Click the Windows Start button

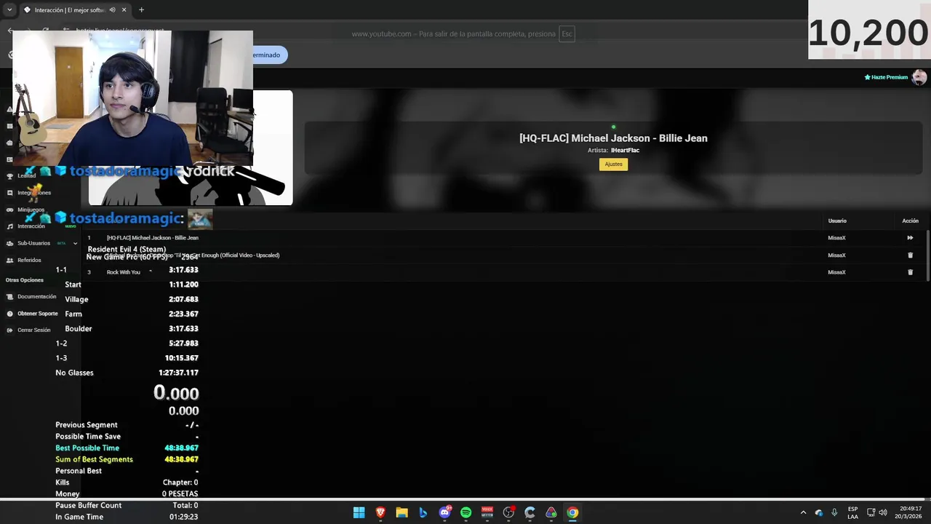359,512
